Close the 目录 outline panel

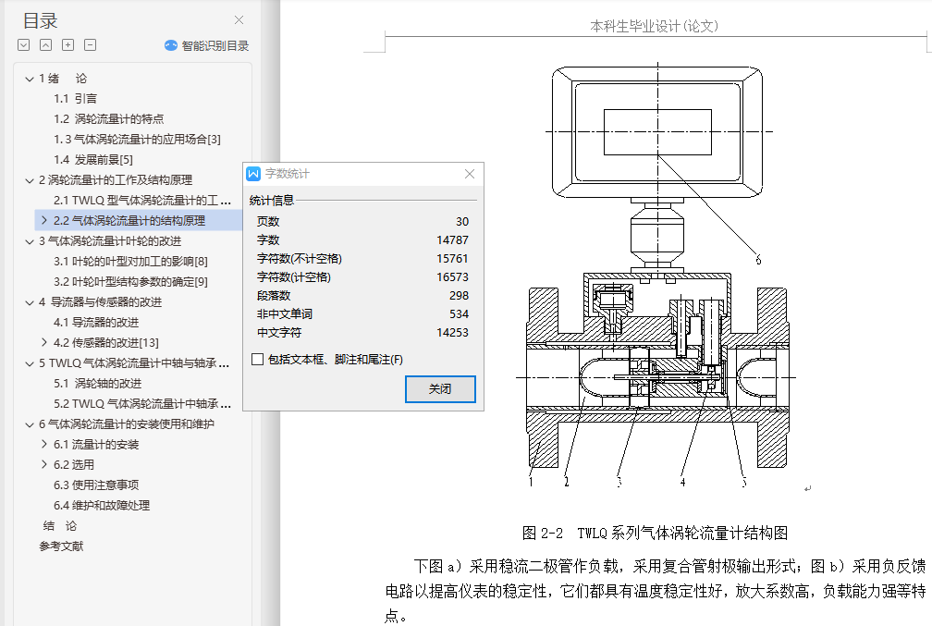coord(239,20)
